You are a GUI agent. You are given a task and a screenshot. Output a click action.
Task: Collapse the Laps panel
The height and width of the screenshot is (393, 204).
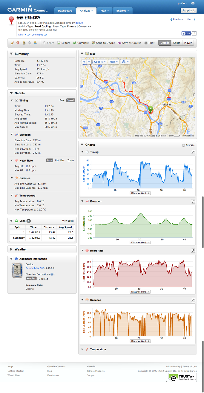pyautogui.click(x=11, y=221)
